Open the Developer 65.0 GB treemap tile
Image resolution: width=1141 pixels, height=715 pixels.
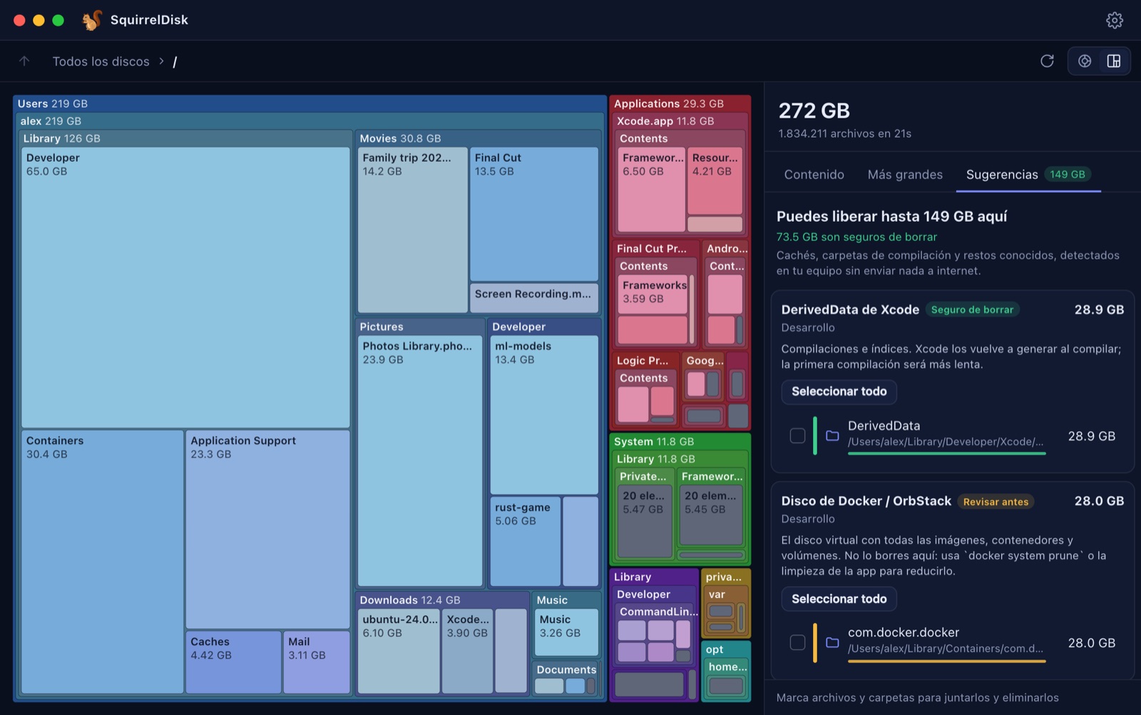click(x=185, y=287)
